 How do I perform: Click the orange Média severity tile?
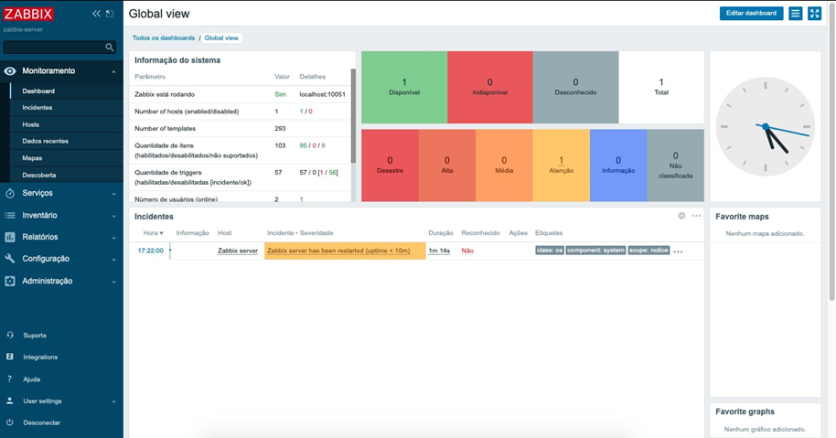[x=504, y=166]
